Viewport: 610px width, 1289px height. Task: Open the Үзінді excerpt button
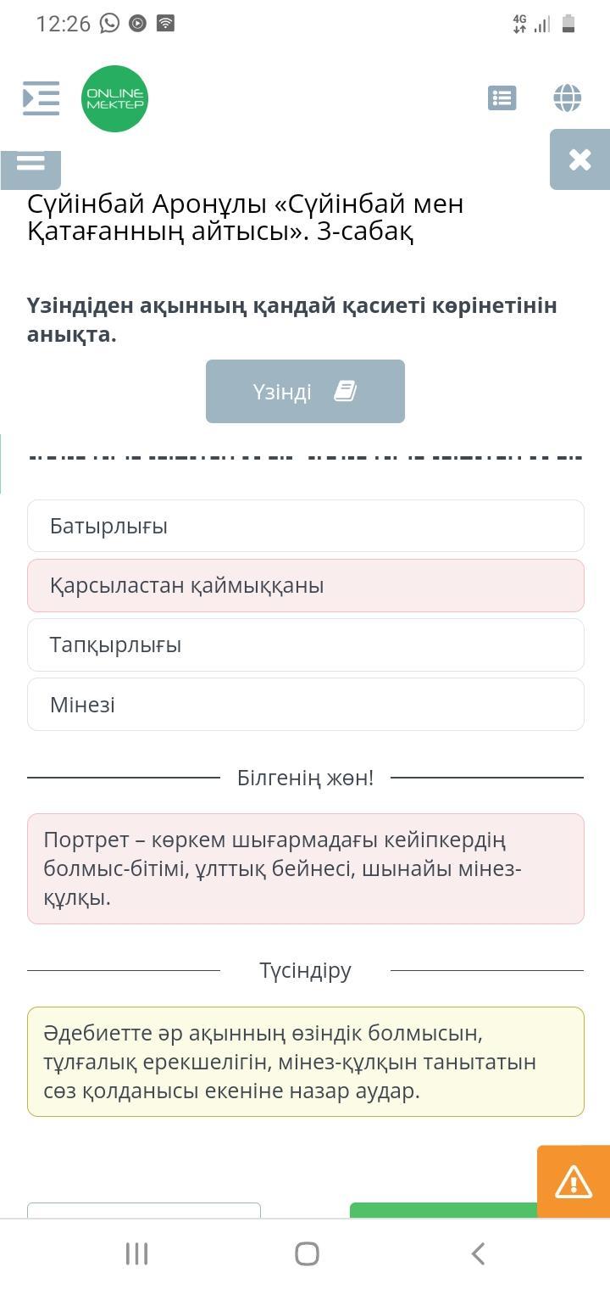305,391
